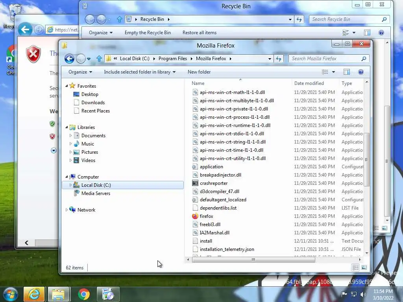This screenshot has width=403, height=302.
Task: Open address bar history dropdown in Firefox folder
Action: (x=270, y=59)
